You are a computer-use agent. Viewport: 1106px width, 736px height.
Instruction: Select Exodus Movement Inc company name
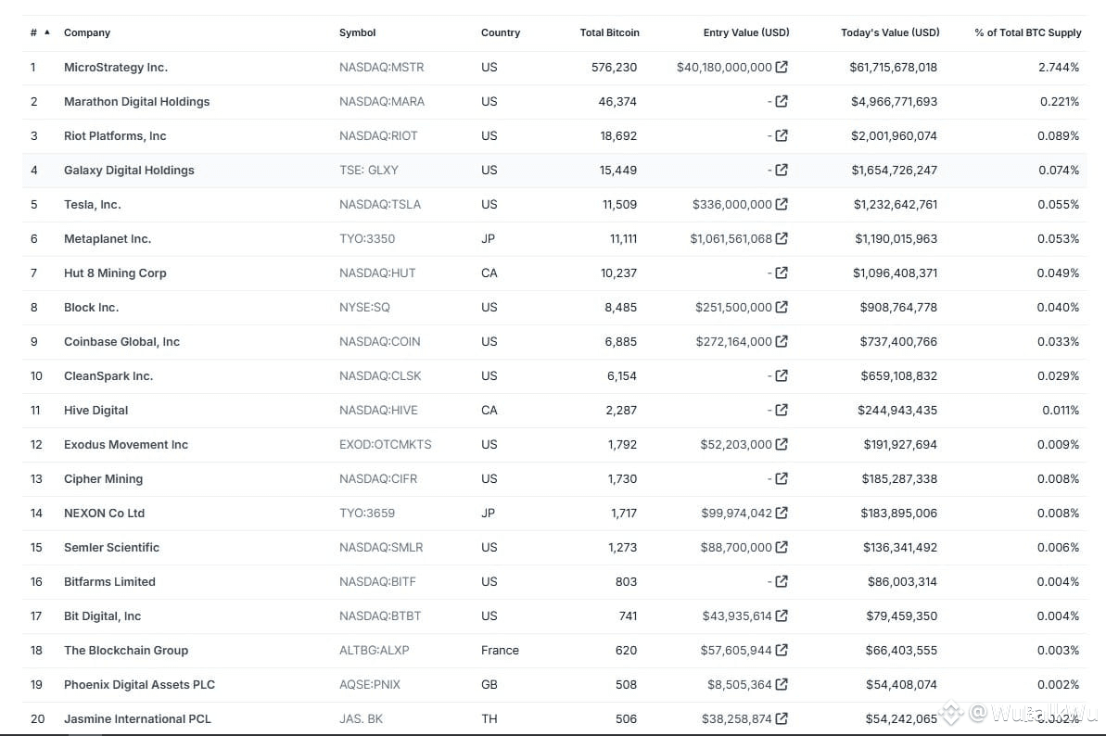coord(126,444)
